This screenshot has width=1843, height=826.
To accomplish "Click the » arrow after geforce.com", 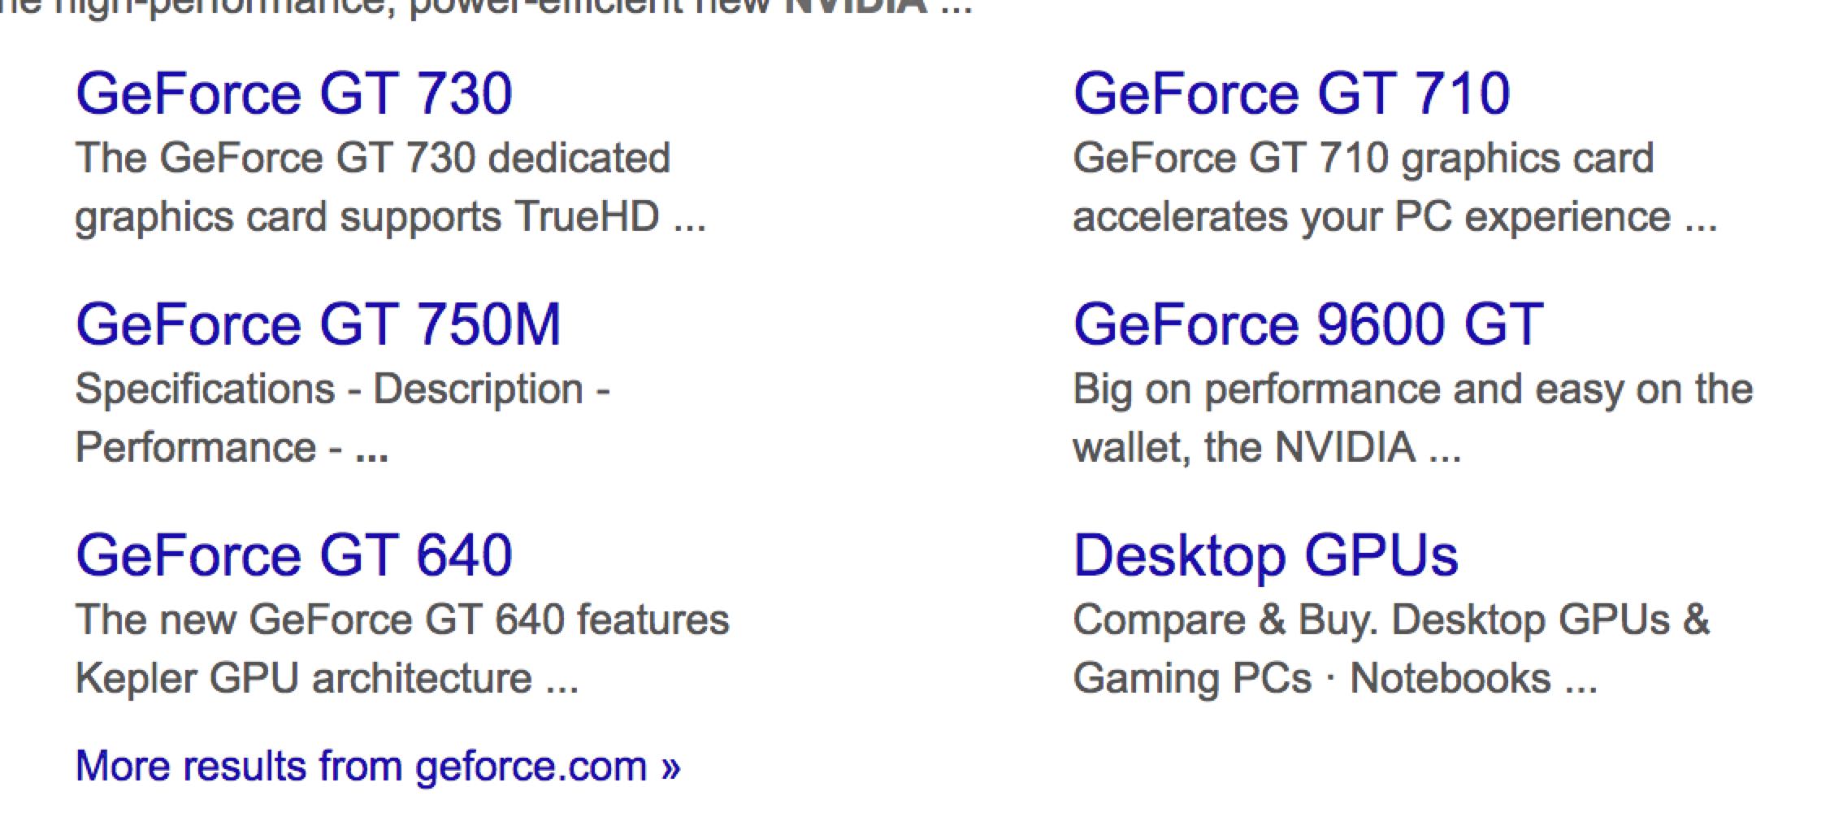I will pos(670,766).
